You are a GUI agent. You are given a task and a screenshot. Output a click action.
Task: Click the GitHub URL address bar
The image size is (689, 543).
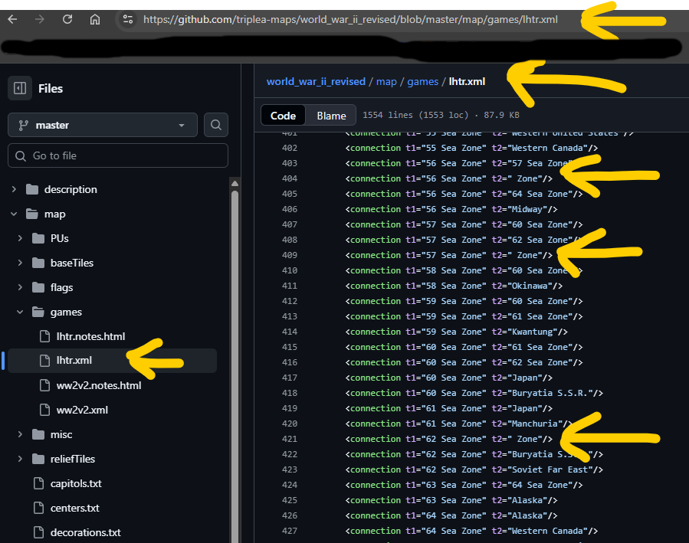click(350, 20)
